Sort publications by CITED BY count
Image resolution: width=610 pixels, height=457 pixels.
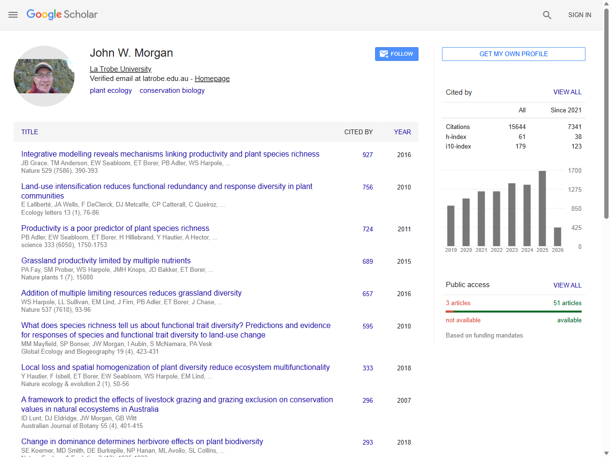click(358, 132)
